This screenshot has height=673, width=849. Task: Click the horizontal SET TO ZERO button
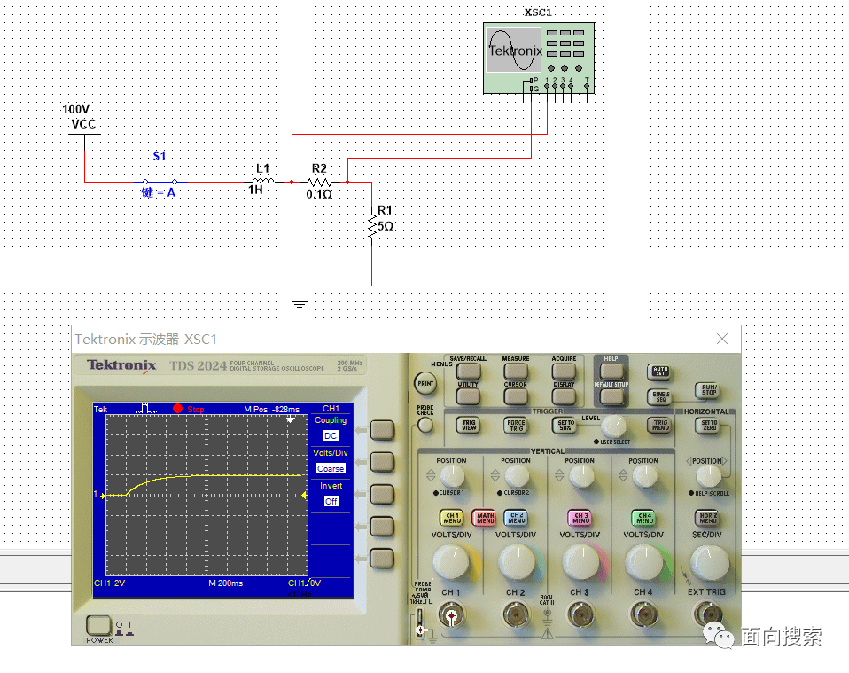(x=708, y=425)
